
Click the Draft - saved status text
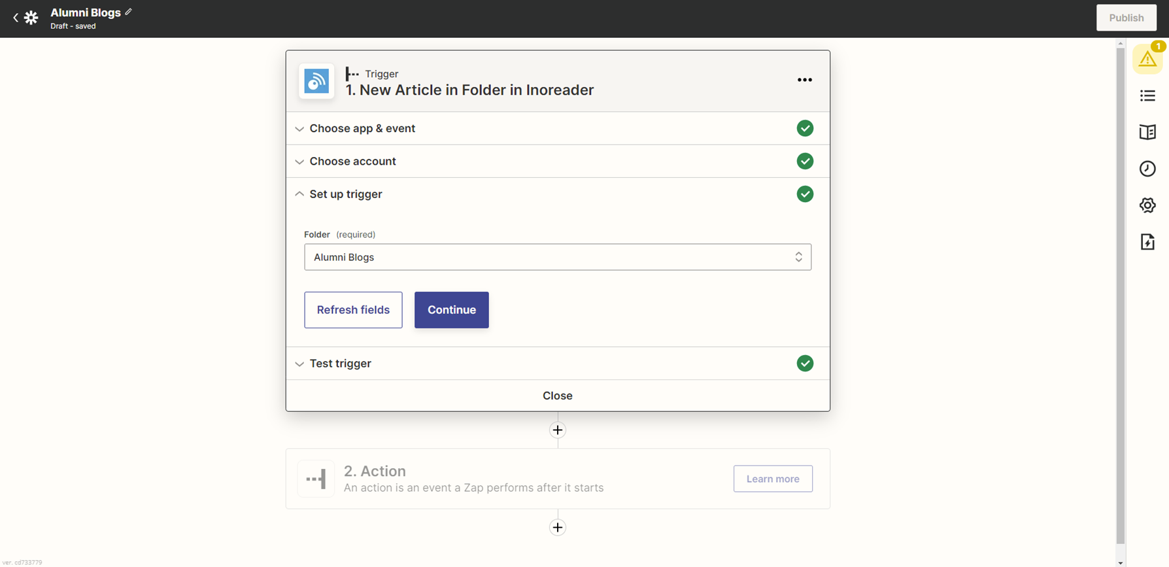73,26
